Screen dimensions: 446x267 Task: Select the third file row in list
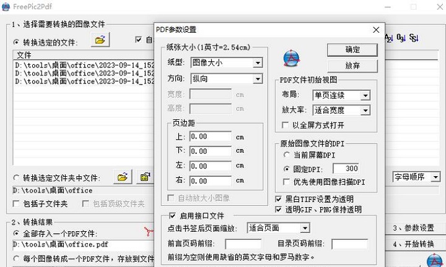pyautogui.click(x=84, y=82)
